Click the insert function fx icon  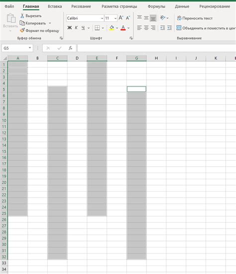tap(70, 48)
